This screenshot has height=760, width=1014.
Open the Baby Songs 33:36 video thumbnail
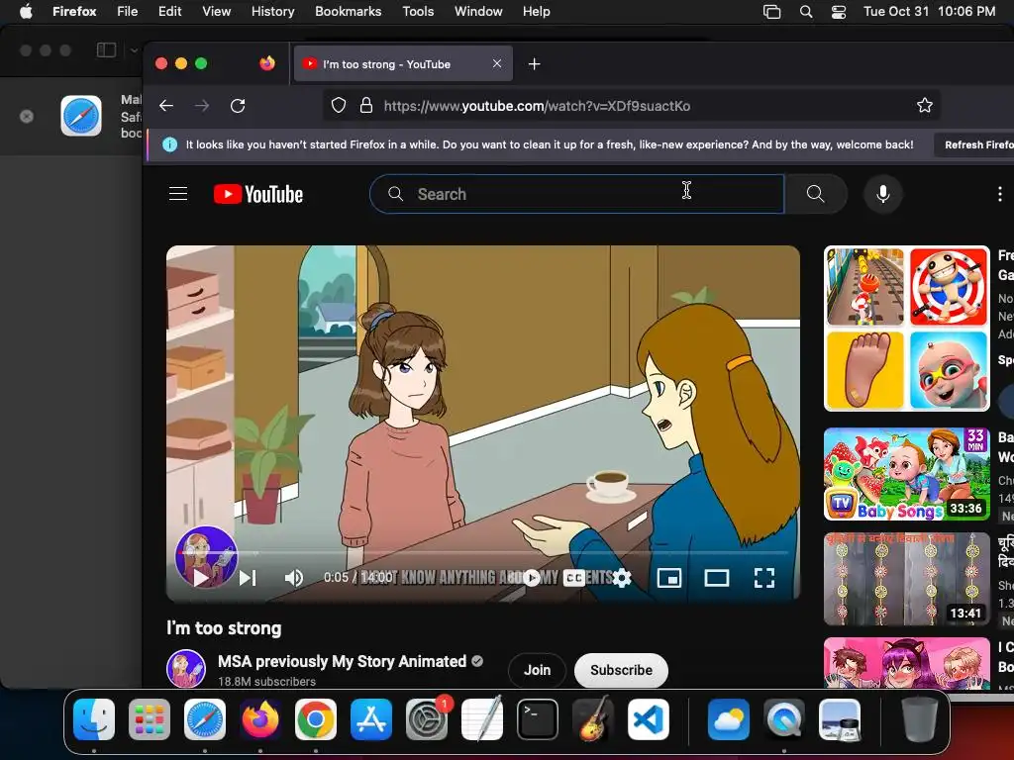[907, 474]
